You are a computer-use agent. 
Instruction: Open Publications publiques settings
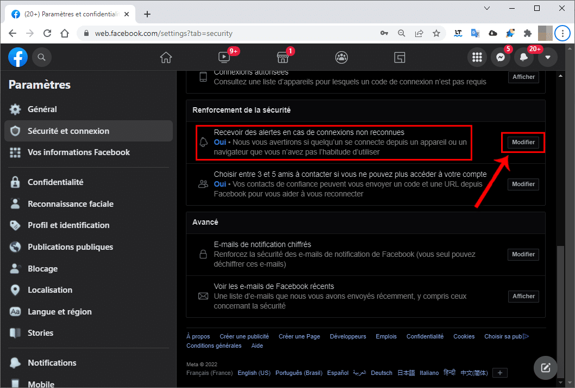click(89, 247)
